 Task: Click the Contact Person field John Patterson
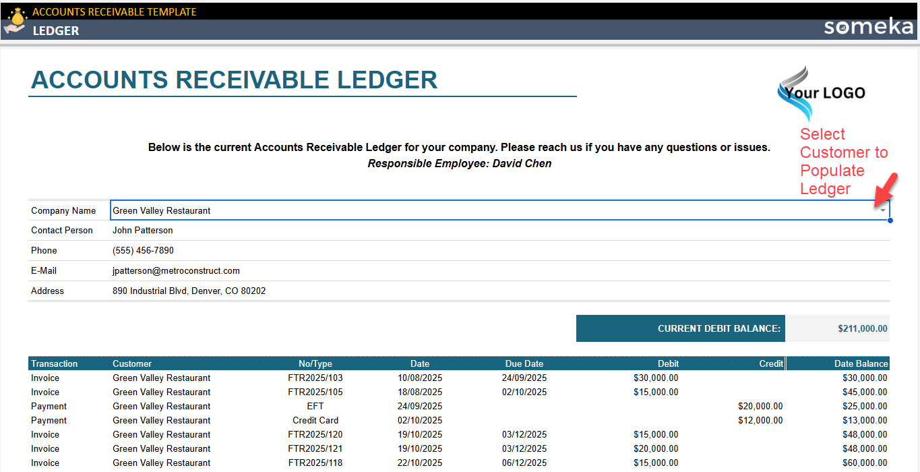click(144, 230)
